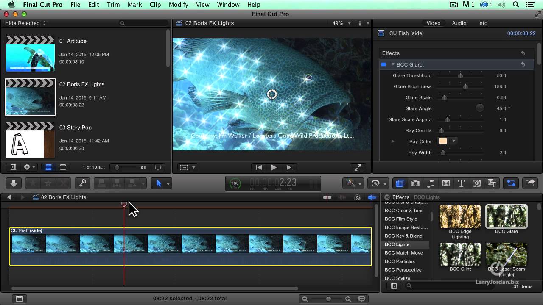Open the viewer 49% zoom menu
The width and height of the screenshot is (543, 305).
point(341,23)
